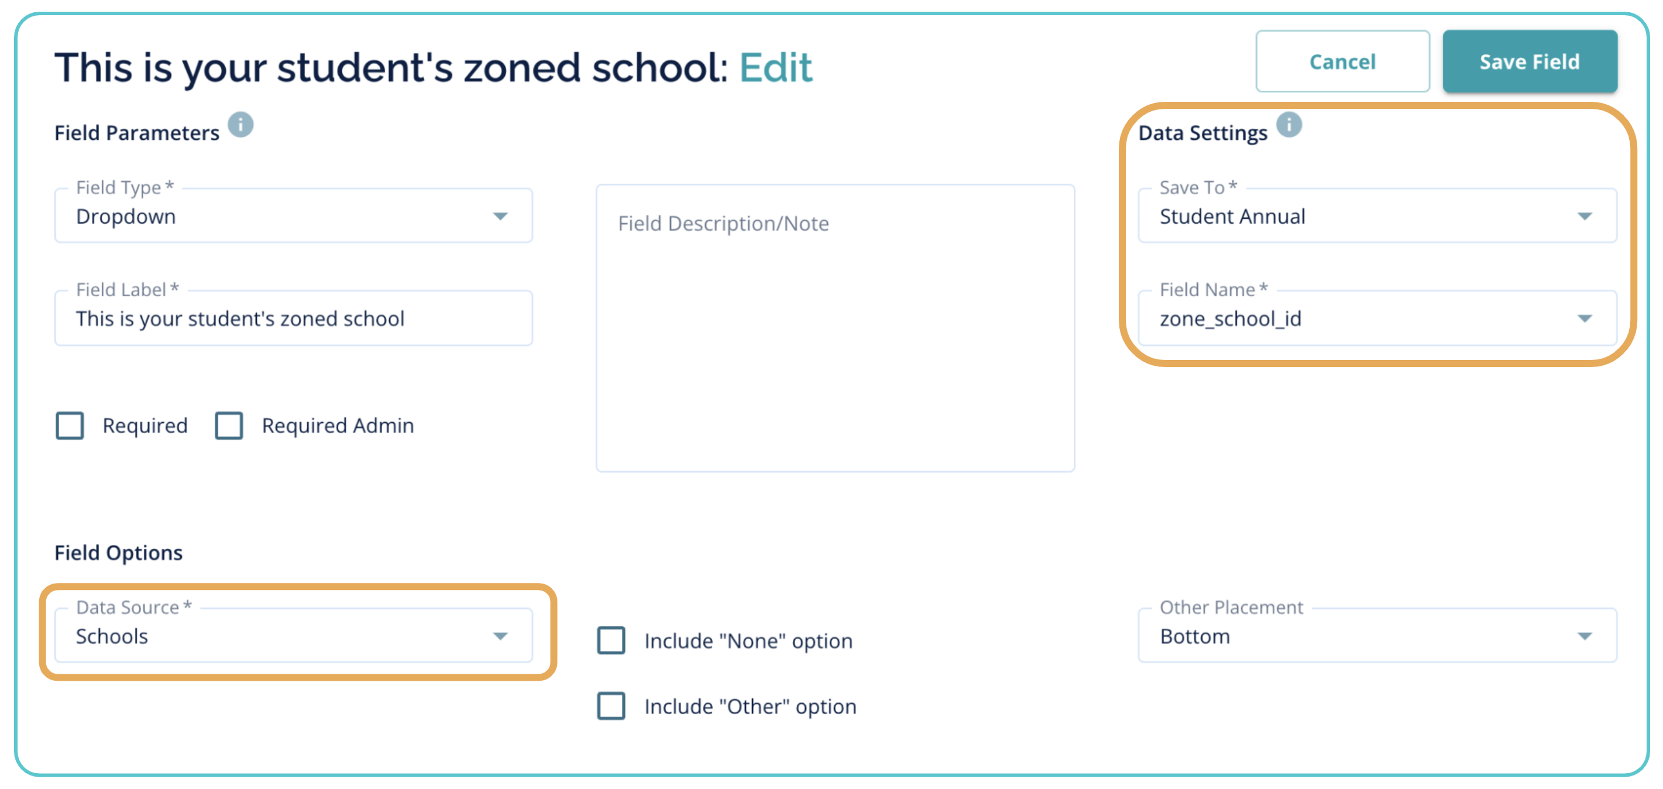Click the Field Type dropdown arrow
The width and height of the screenshot is (1663, 789).
pyautogui.click(x=500, y=217)
